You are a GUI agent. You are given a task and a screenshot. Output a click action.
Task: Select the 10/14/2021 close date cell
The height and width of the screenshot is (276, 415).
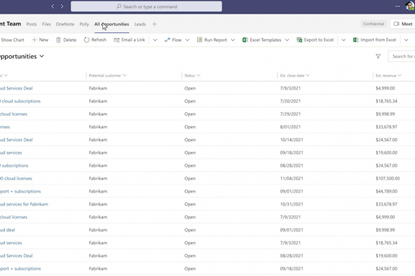pos(291,139)
